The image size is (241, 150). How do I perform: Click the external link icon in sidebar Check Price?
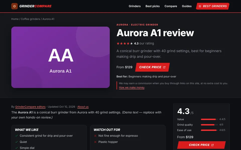[212, 145]
